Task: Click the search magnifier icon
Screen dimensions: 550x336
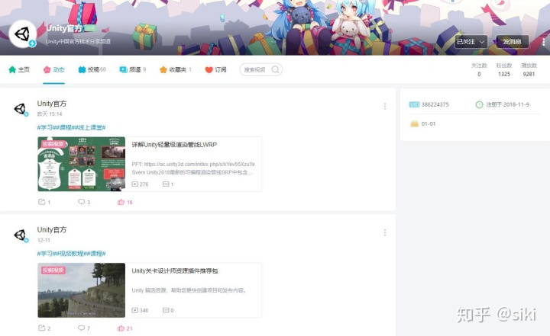Action: [275, 69]
